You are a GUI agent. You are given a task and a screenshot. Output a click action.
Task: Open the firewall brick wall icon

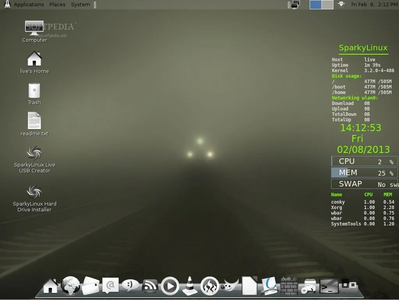(289, 286)
